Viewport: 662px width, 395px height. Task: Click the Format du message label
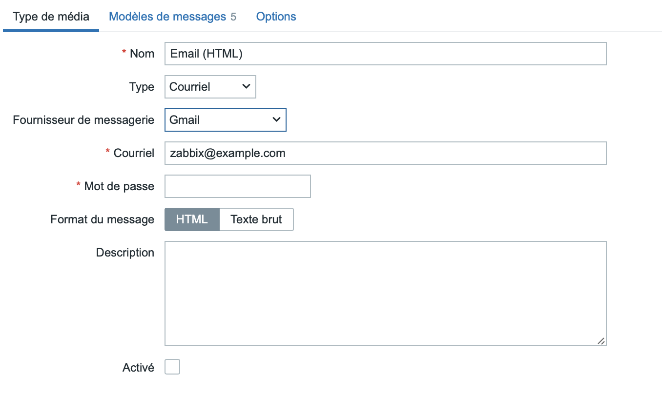[x=102, y=219]
